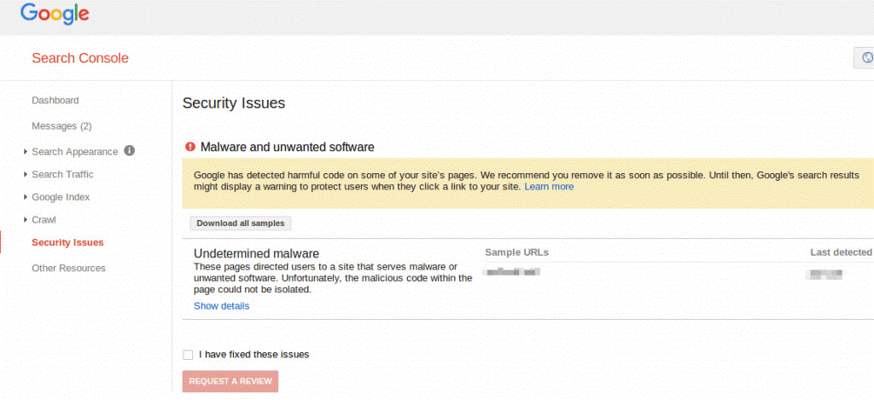Expand the Google Index menu

(61, 198)
